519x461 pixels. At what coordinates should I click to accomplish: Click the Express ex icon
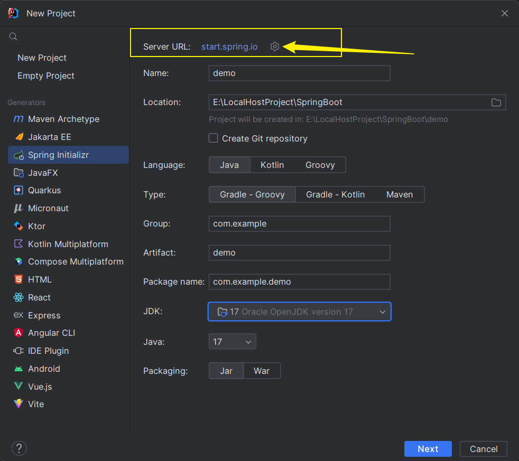coord(18,315)
